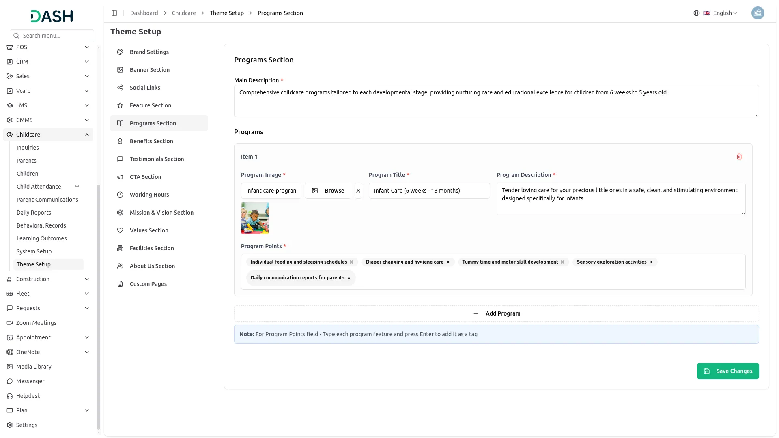Screen dimensions: 779x438
Task: Collapse the Childcare menu
Action: tap(87, 135)
